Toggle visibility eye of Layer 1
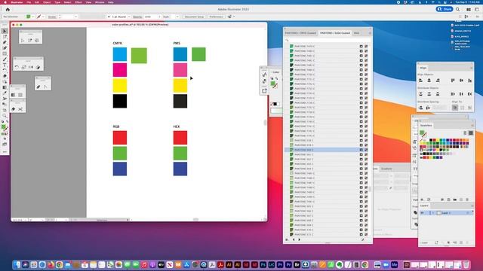Screen dimensions: 483x271 423,213
